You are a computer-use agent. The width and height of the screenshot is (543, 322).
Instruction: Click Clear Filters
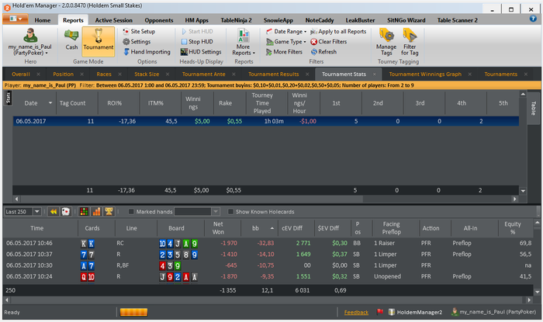(328, 42)
